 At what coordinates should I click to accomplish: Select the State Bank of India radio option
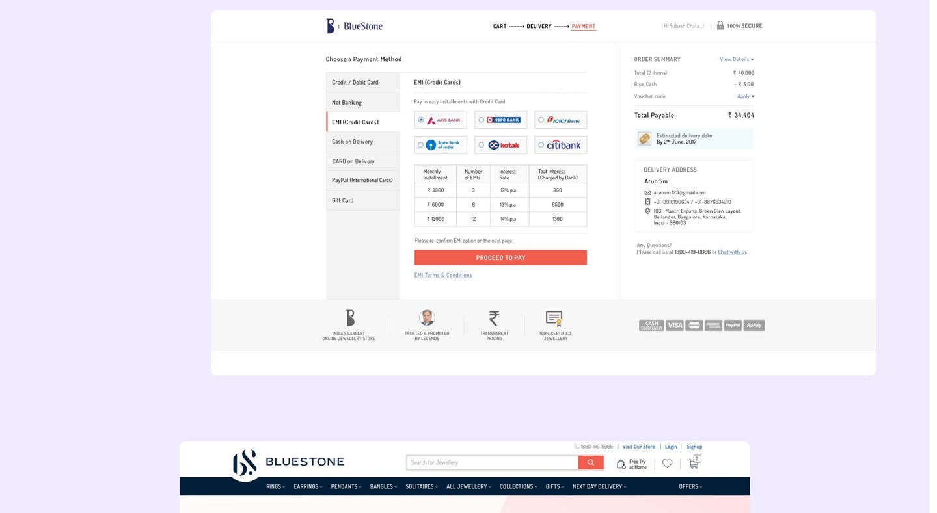click(421, 145)
